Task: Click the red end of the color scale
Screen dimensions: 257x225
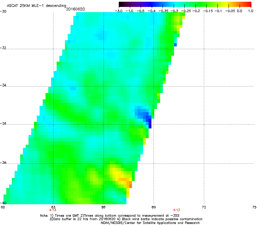Action: coord(248,4)
